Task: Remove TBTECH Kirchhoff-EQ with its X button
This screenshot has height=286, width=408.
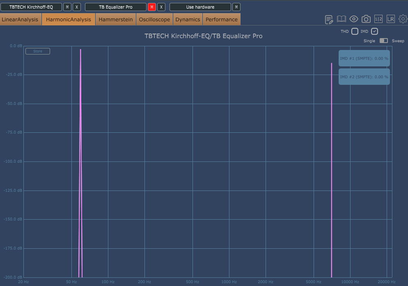Action: [76, 7]
